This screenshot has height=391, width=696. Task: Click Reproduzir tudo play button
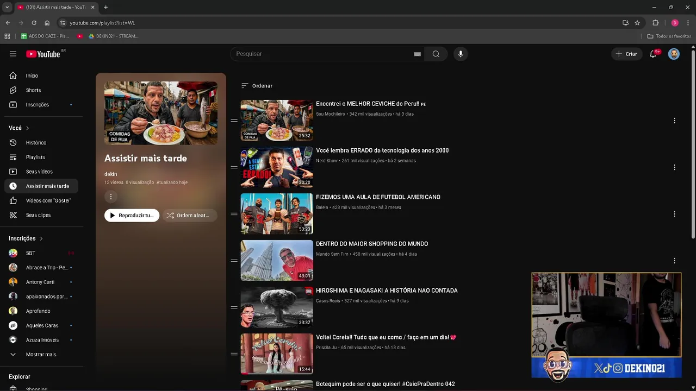[132, 216]
